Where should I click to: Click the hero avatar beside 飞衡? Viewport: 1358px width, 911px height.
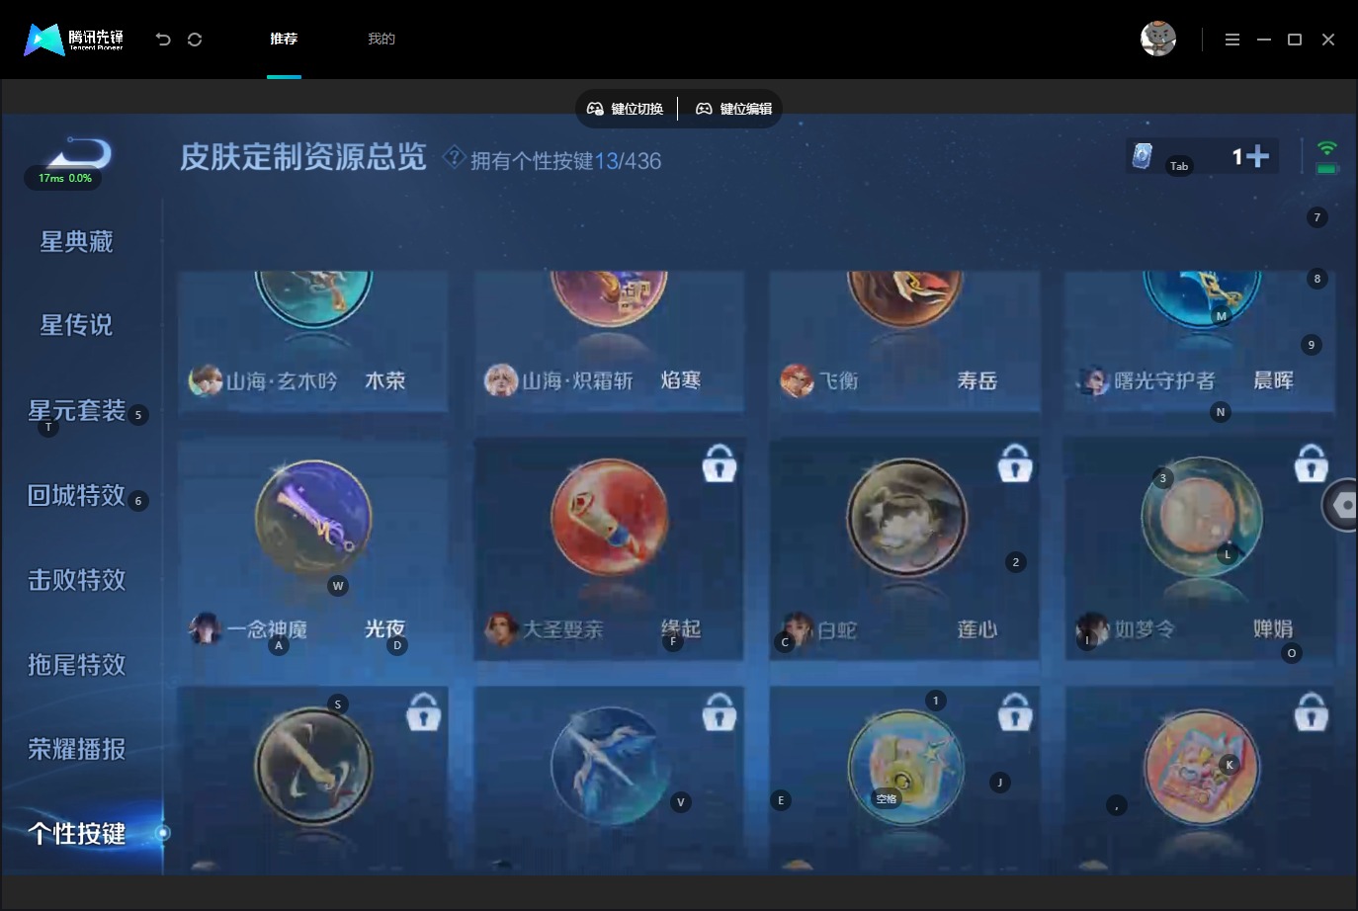click(x=797, y=380)
